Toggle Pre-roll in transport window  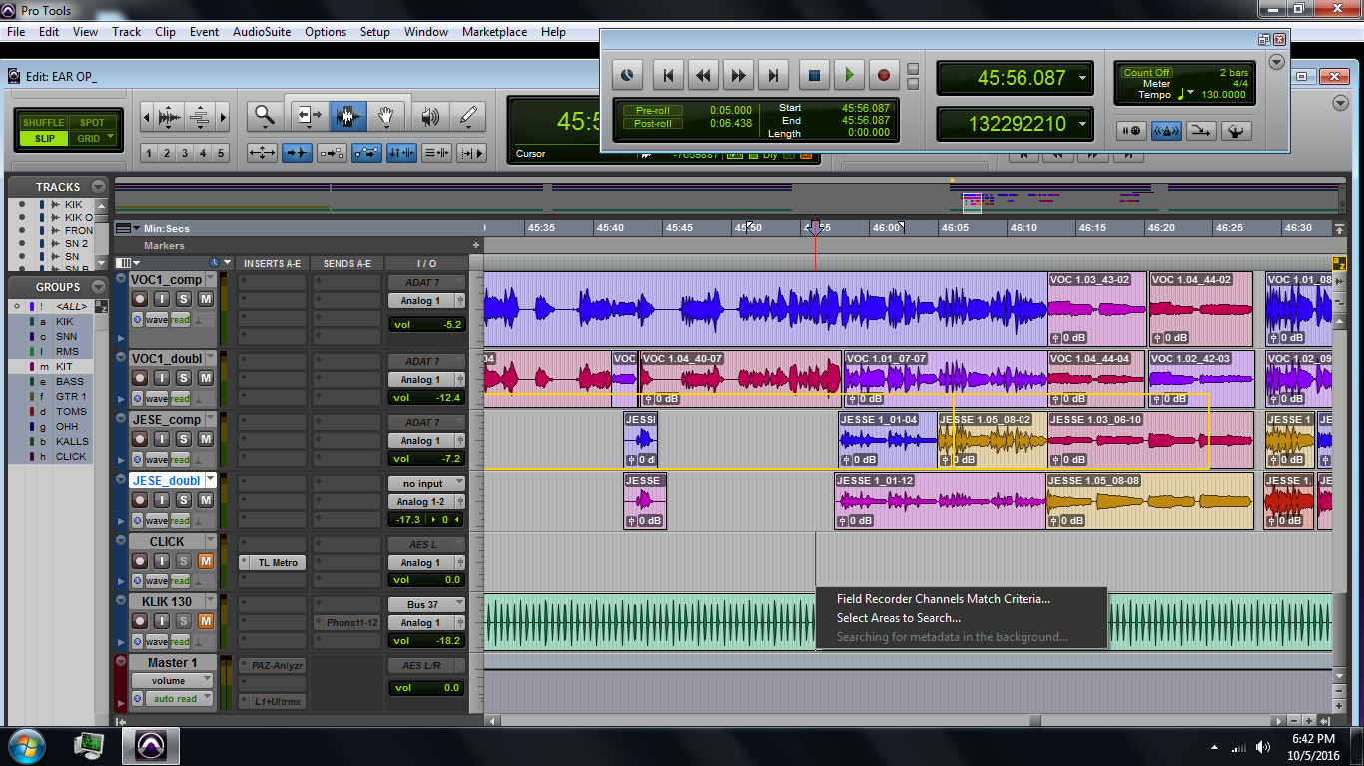653,110
